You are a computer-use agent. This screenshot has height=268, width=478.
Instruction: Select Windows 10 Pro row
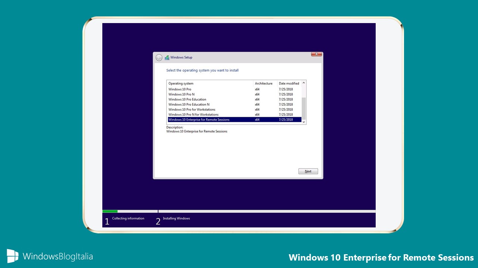pyautogui.click(x=234, y=89)
